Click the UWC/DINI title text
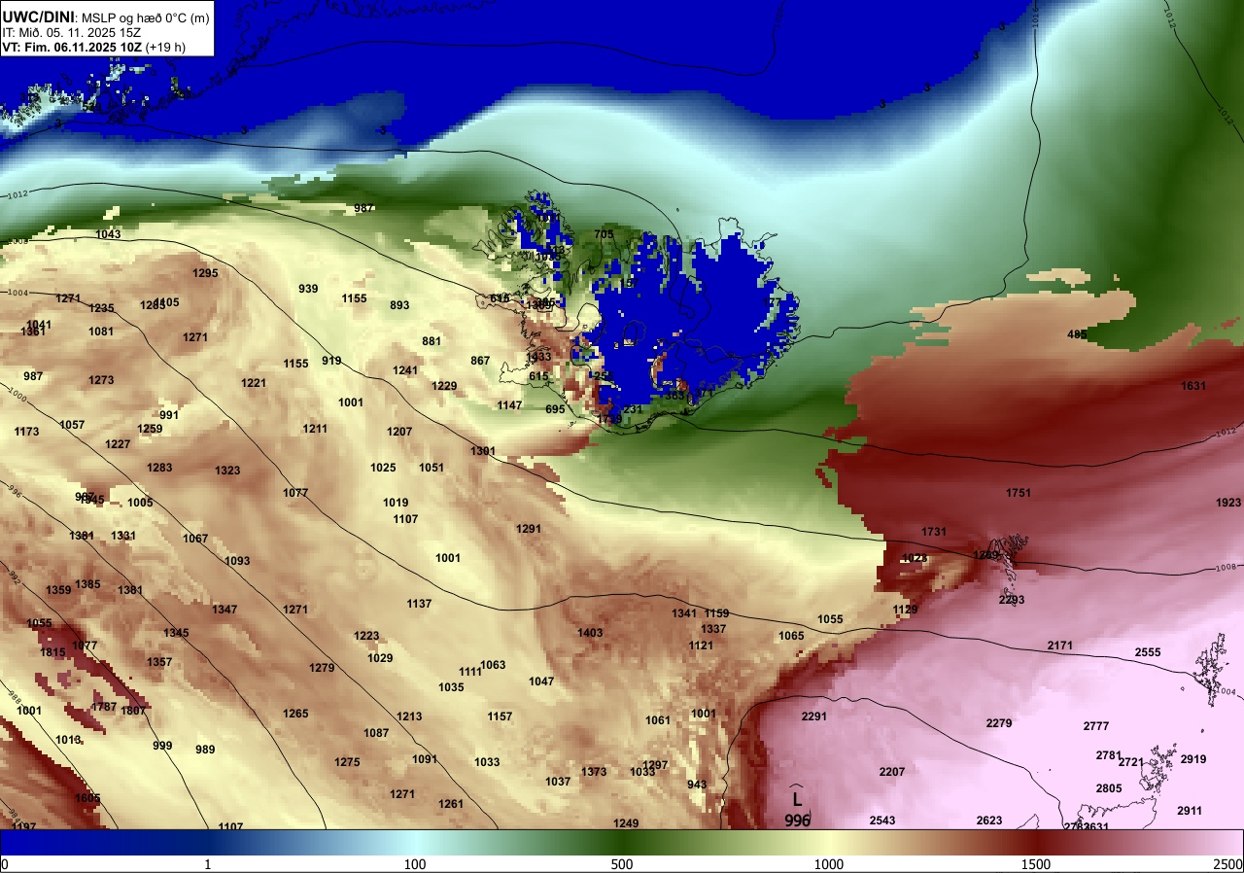The image size is (1244, 873). pyautogui.click(x=40, y=17)
